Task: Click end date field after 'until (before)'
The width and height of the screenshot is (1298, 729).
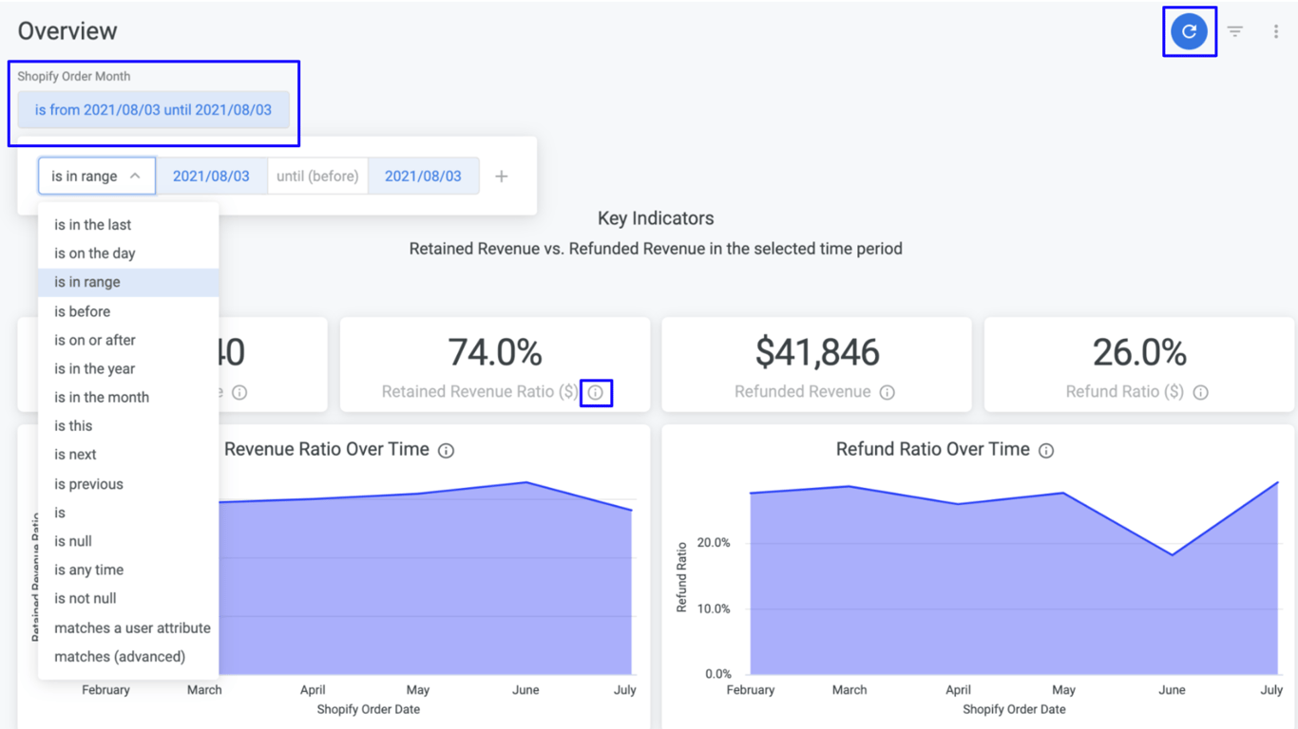Action: point(423,176)
